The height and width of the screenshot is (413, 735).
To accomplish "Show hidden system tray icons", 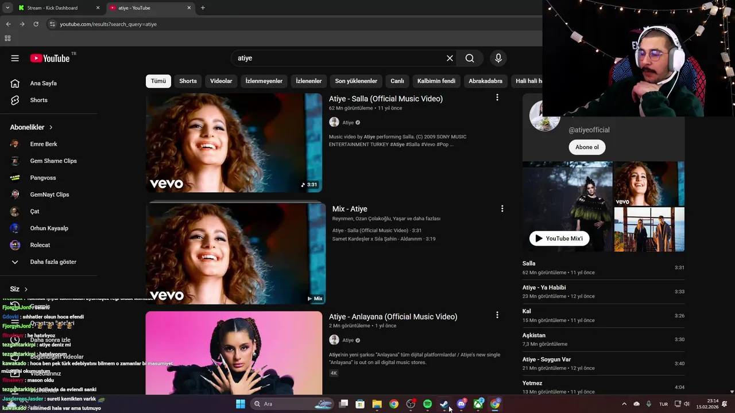I will click(624, 404).
